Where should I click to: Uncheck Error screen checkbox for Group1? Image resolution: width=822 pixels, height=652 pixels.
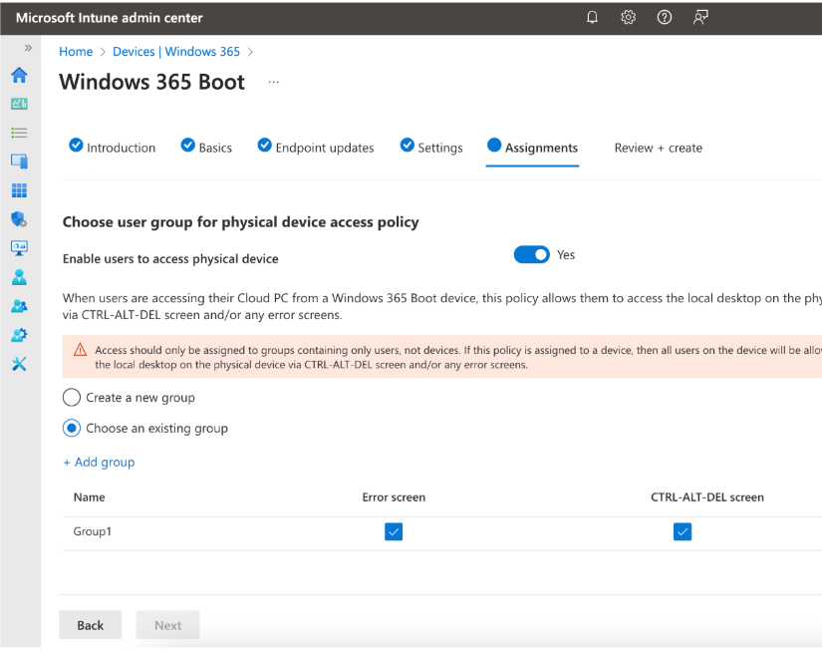[x=394, y=532]
